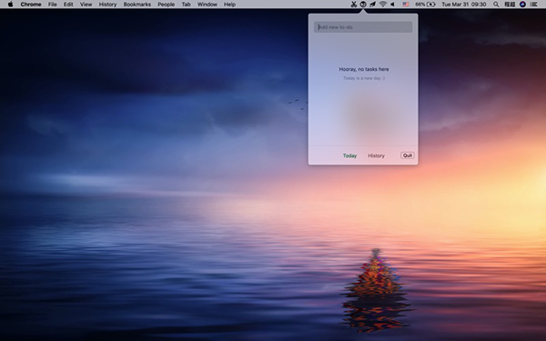
Task: Open the paper plane menu bar icon
Action: tap(372, 5)
